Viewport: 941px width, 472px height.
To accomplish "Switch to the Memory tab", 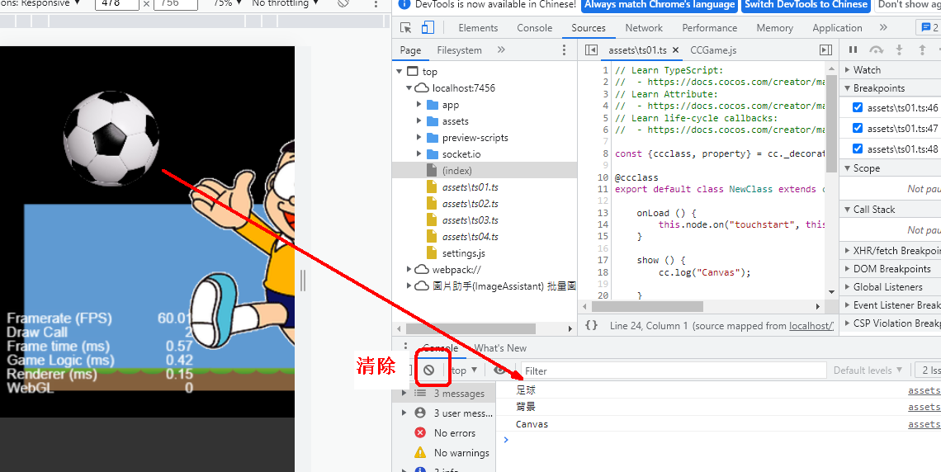I will point(775,27).
